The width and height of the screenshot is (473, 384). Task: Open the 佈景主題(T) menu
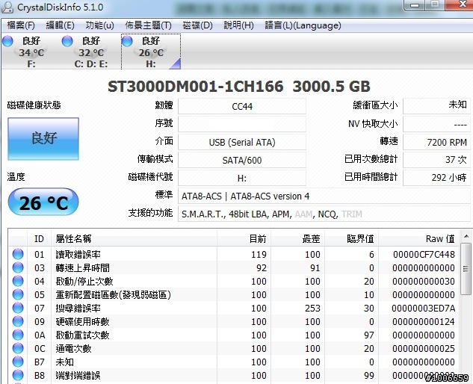click(148, 25)
